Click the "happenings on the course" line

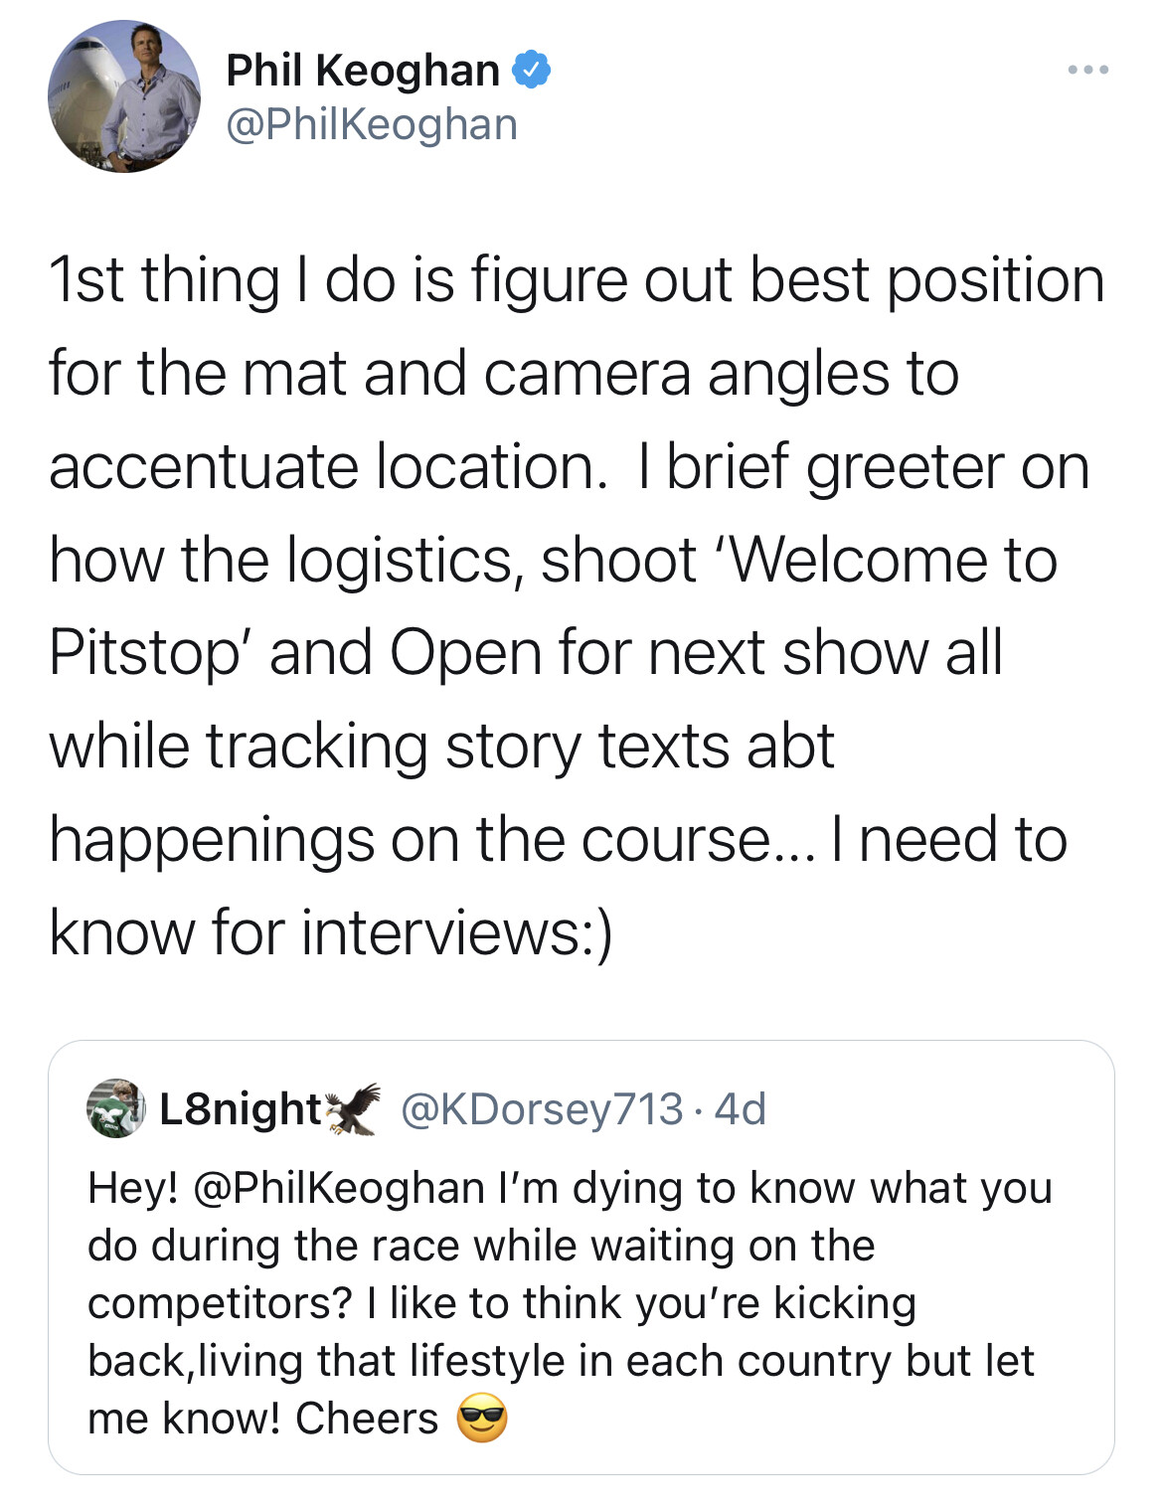coord(558,840)
